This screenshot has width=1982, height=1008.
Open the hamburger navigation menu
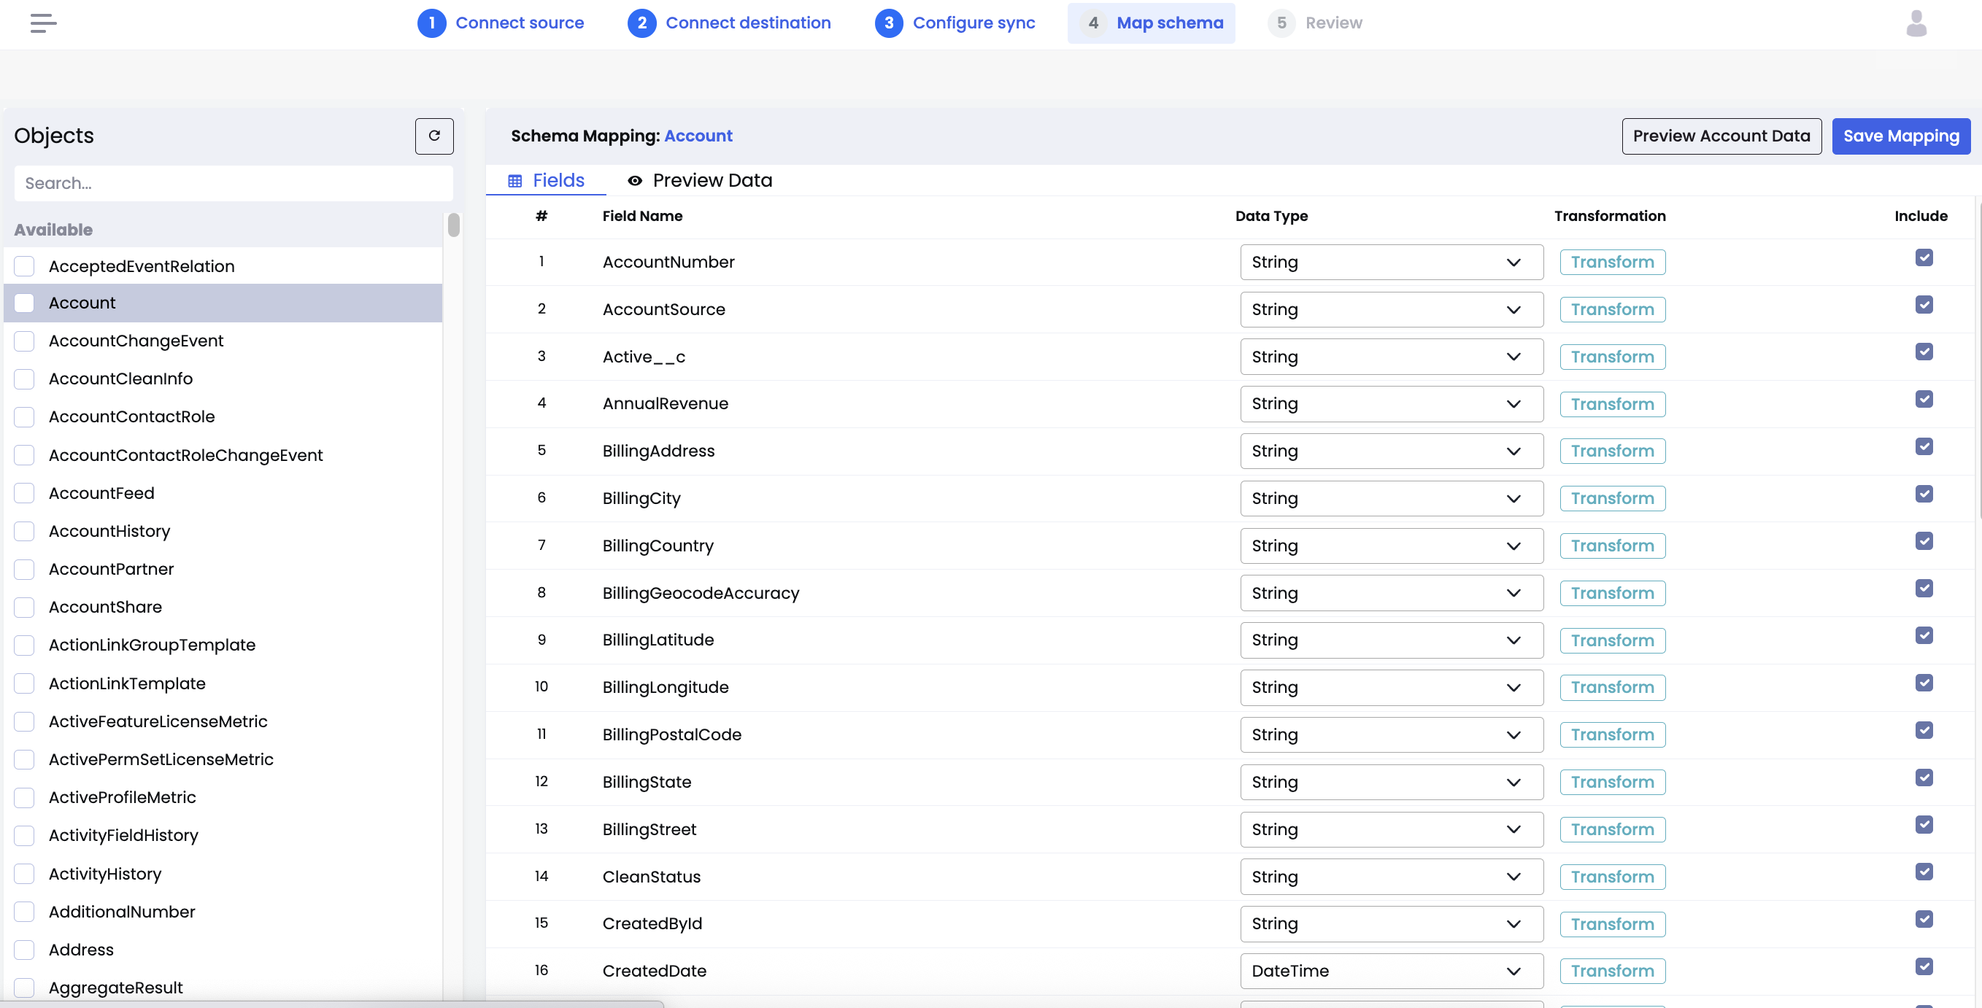pyautogui.click(x=43, y=23)
